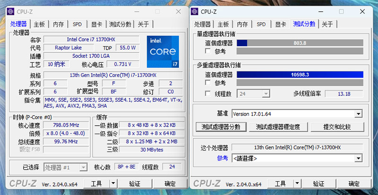Switch to 主板 tab in left window

39,24
